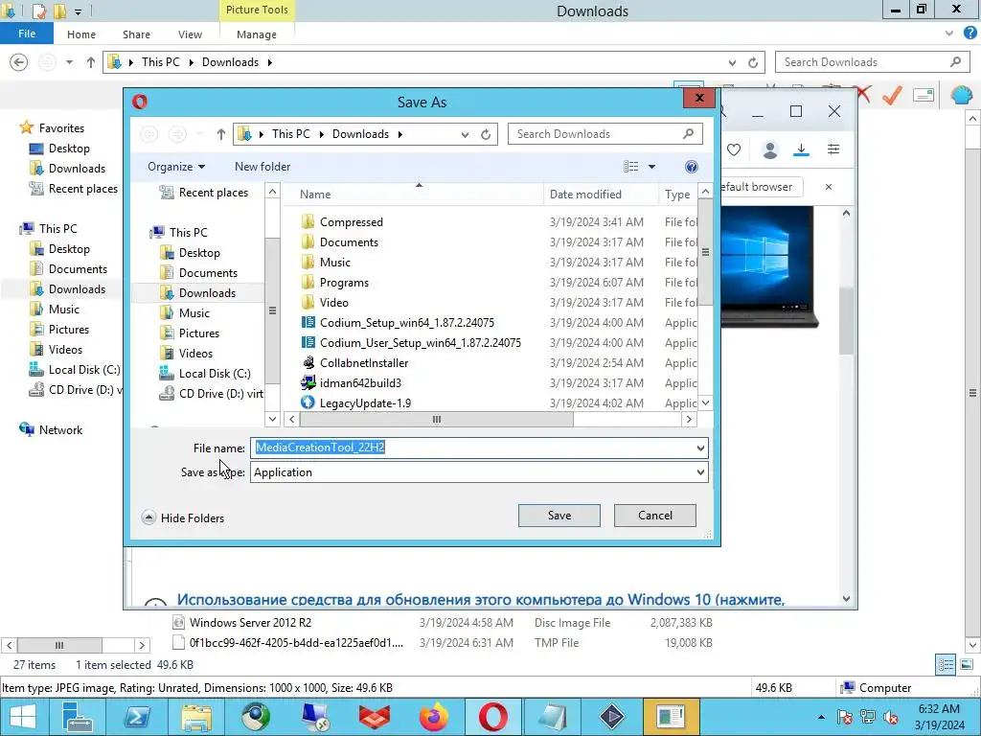This screenshot has width=981, height=736.
Task: Refresh Explorer Downloads address bar
Action: click(x=753, y=62)
